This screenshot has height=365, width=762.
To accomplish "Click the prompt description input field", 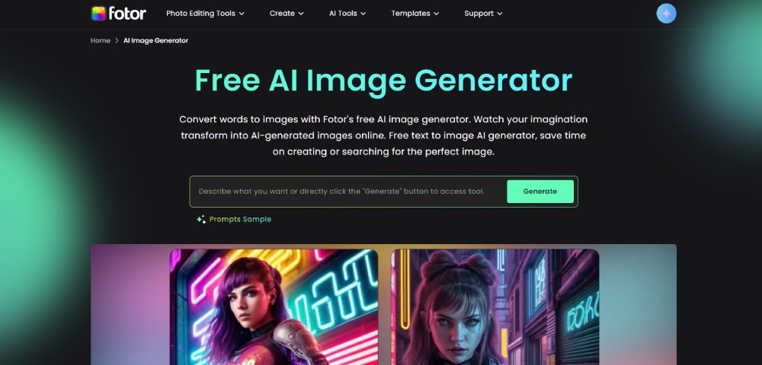I will tap(346, 192).
